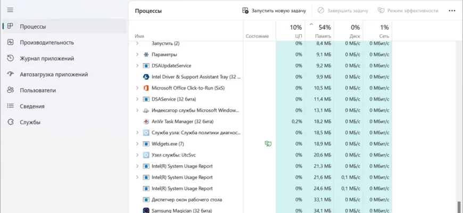Screen dimensions: 463x213
Task: Click the Автозагрузка приложений gauge icon
Action: click(x=10, y=74)
